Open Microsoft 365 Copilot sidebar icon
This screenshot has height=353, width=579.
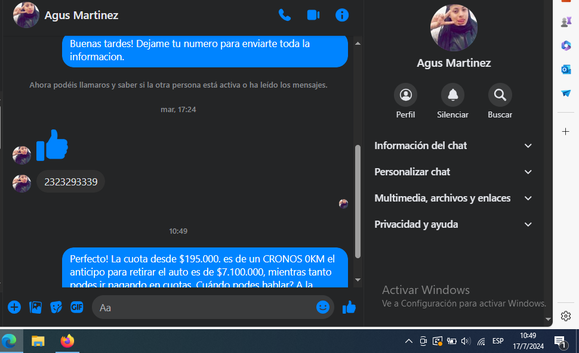tap(566, 45)
